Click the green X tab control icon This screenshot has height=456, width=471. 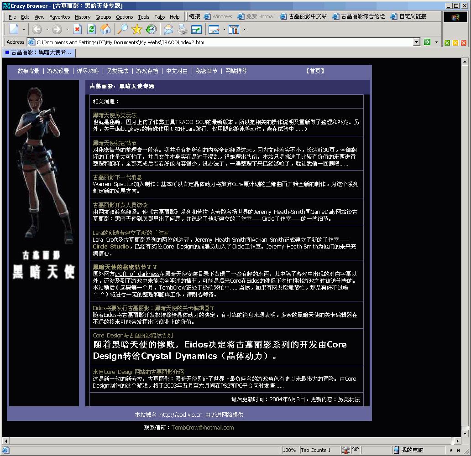[x=447, y=43]
